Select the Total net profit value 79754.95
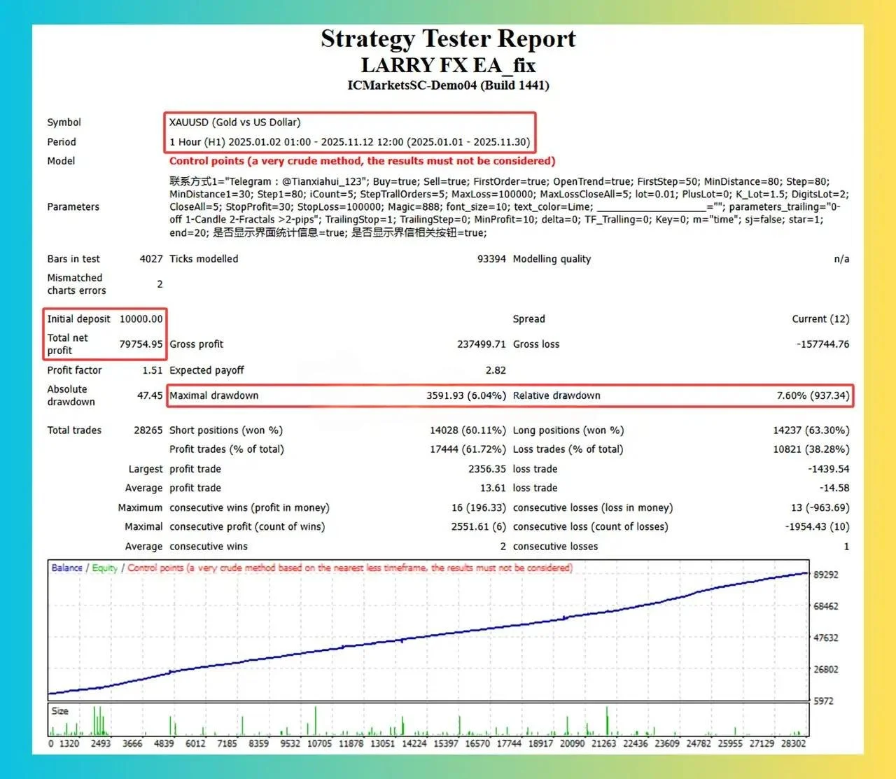Viewport: 896px width, 779px height. point(141,344)
